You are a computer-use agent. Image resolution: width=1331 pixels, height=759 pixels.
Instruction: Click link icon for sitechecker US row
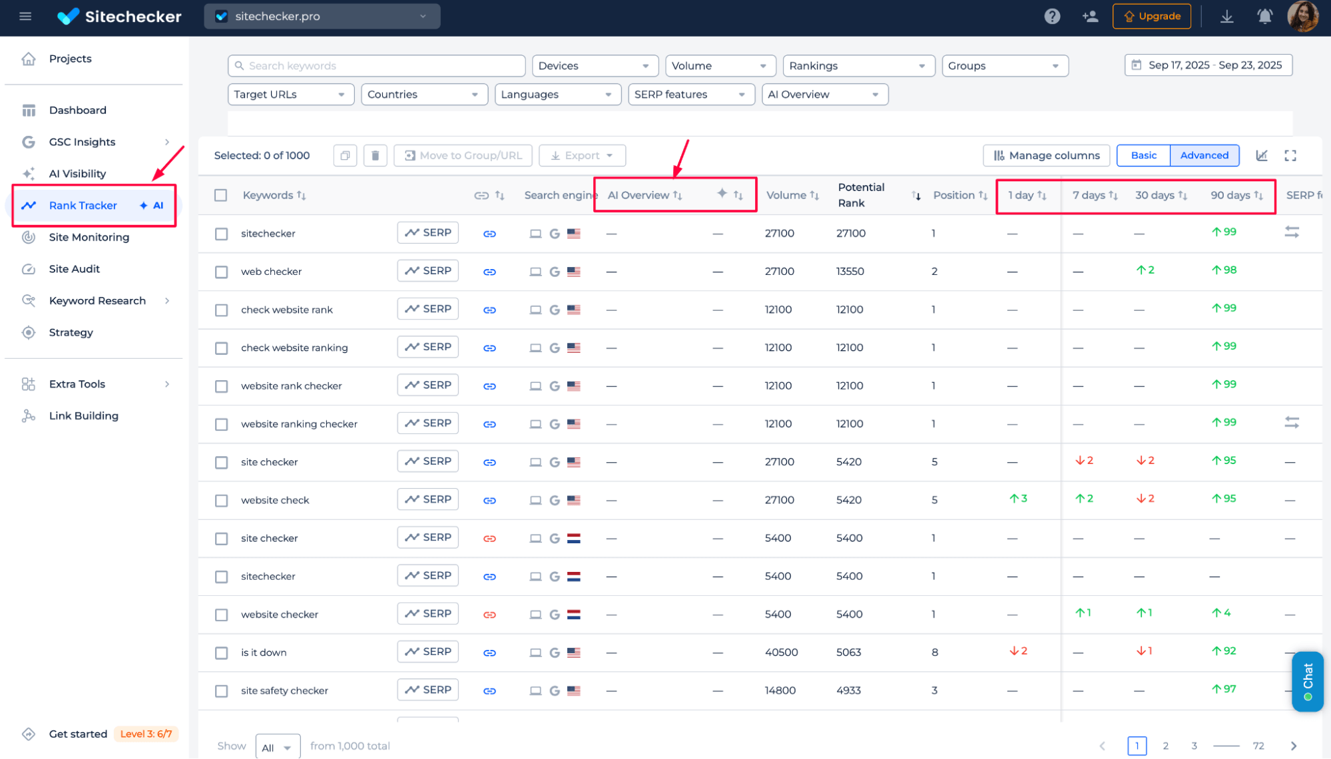[x=489, y=234]
